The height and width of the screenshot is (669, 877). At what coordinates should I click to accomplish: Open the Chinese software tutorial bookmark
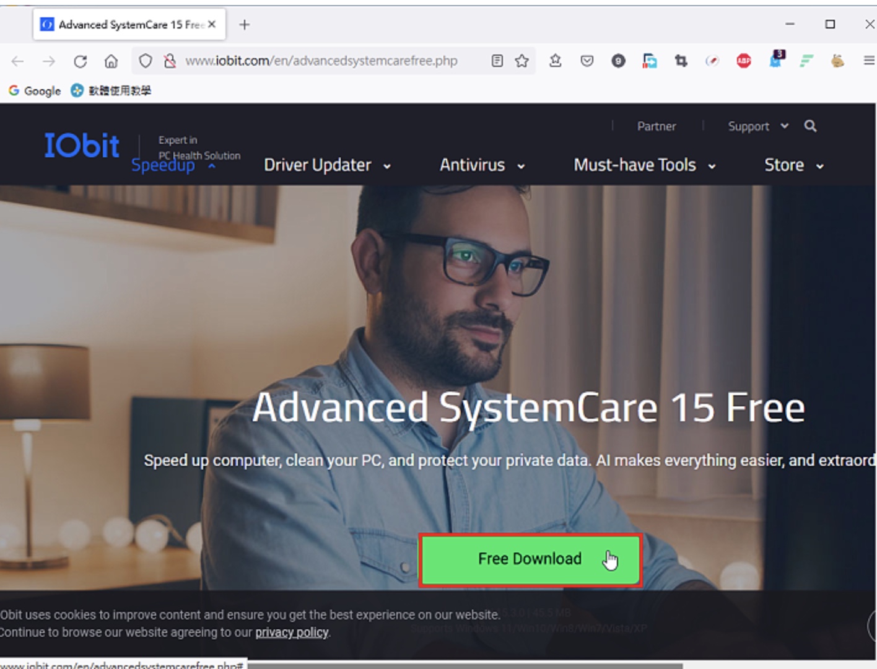(x=111, y=91)
